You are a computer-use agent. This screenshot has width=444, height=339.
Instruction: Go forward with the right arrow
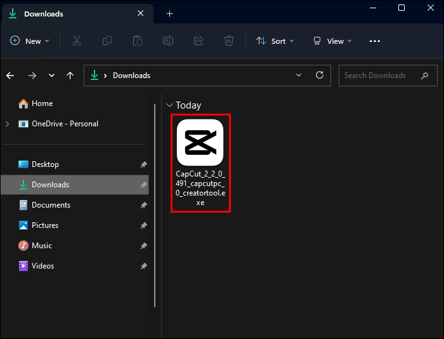[x=32, y=76]
